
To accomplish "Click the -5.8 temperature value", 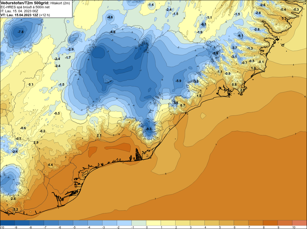I will (216, 53).
